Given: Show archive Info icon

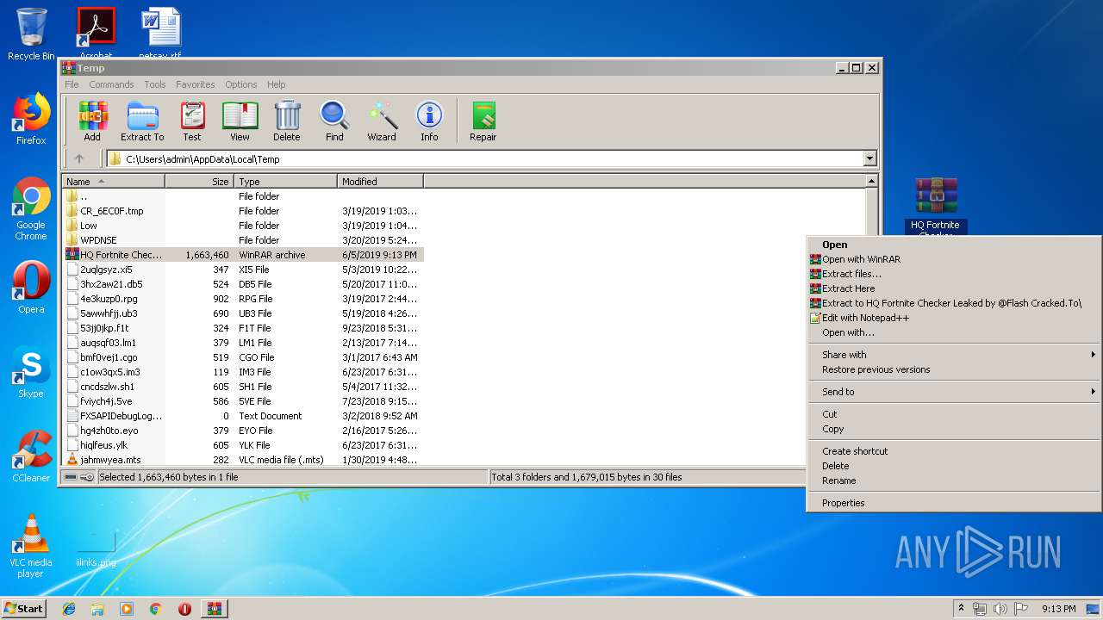Looking at the screenshot, I should coord(429,121).
